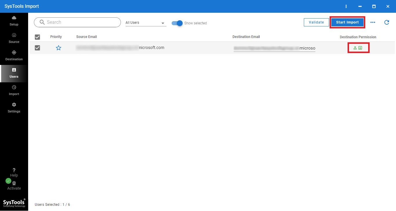Viewport: 396px width, 211px height.
Task: Click the Validate button
Action: pos(316,22)
